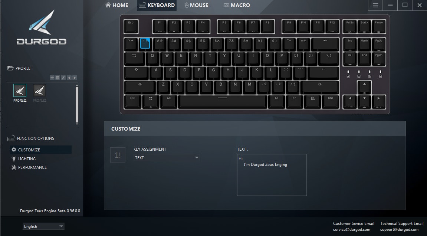Move profile left with the left arrow icon
The height and width of the screenshot is (236, 427).
click(x=69, y=78)
